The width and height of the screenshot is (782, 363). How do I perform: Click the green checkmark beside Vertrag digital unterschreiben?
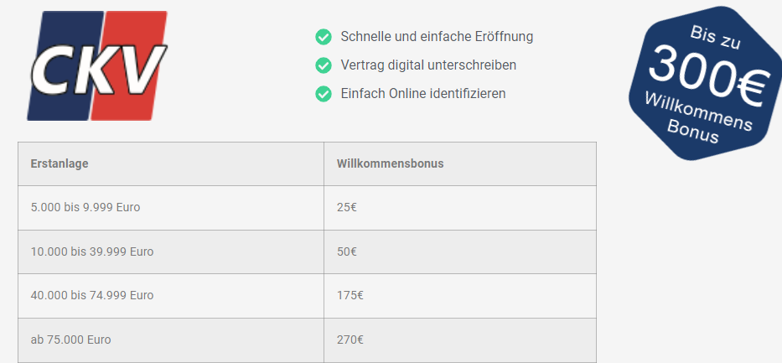tap(324, 65)
